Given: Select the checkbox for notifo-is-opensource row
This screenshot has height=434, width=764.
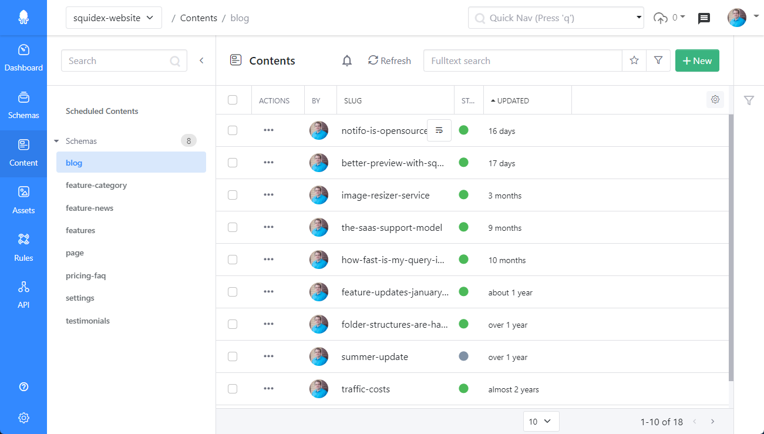Looking at the screenshot, I should coord(233,130).
